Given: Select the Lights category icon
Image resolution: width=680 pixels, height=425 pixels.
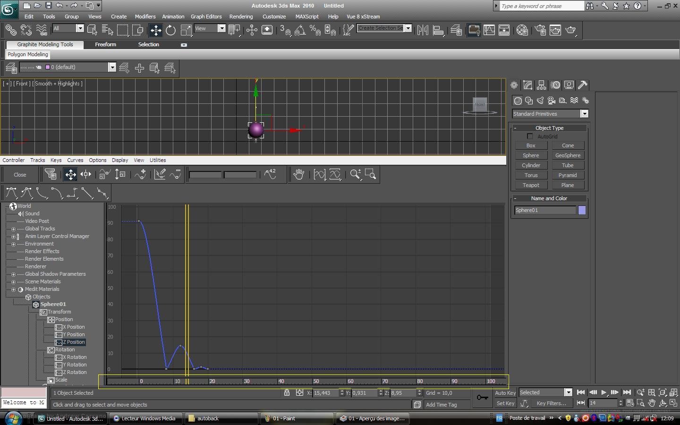Looking at the screenshot, I should point(540,101).
